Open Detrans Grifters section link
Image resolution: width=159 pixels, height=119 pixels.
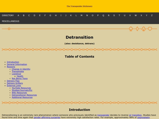tap(15, 83)
